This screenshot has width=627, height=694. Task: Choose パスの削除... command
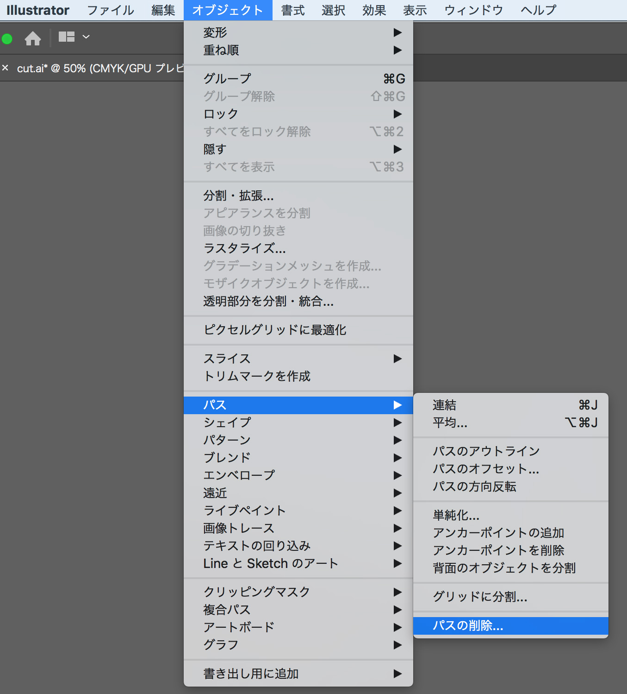point(511,625)
